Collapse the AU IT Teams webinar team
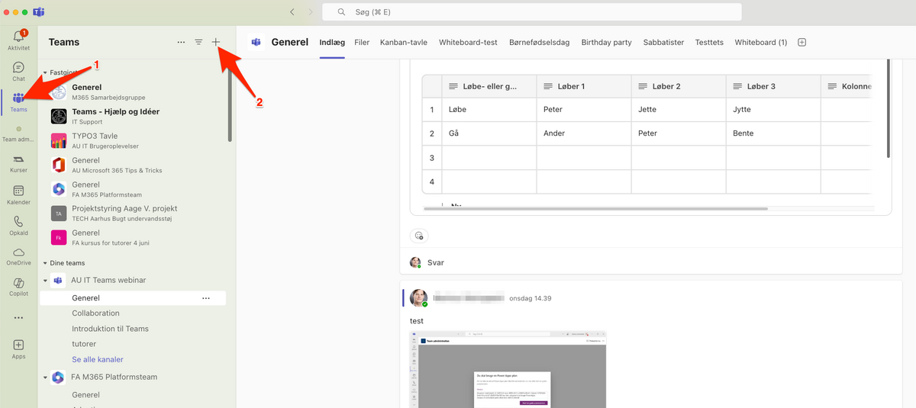The height and width of the screenshot is (408, 916). pyautogui.click(x=45, y=281)
